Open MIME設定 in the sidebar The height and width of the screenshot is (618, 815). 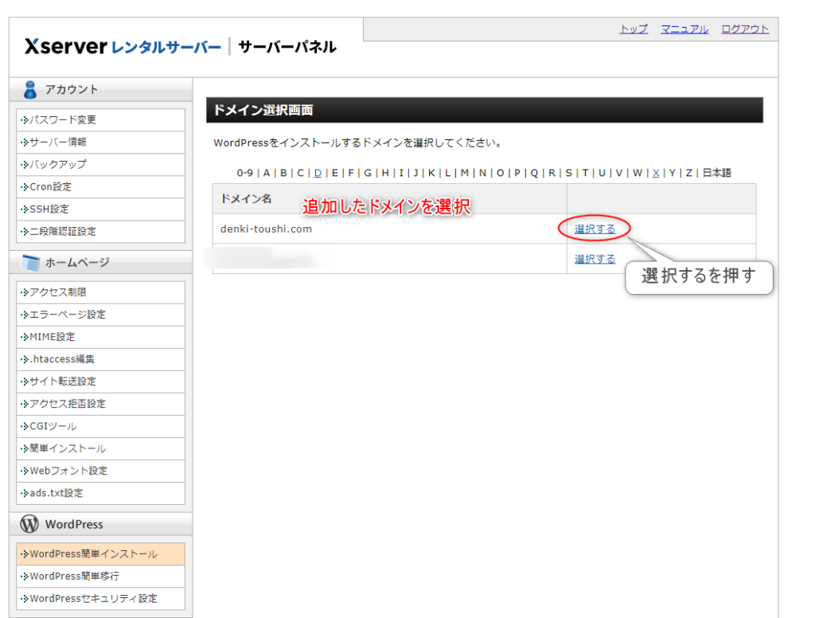(101, 337)
